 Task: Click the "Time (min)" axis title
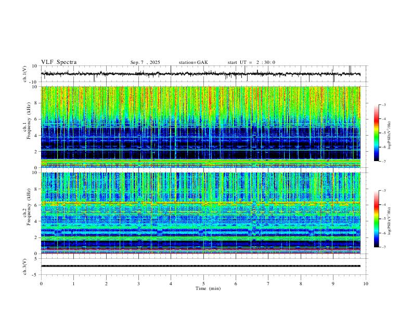pyautogui.click(x=208, y=288)
